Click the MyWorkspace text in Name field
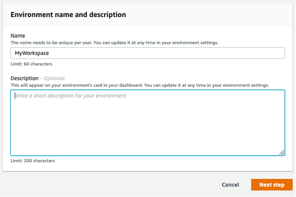296x197 pixels. (x=32, y=53)
